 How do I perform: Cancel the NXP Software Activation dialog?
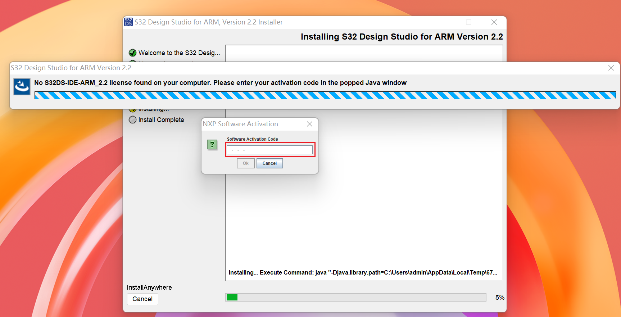pyautogui.click(x=269, y=163)
